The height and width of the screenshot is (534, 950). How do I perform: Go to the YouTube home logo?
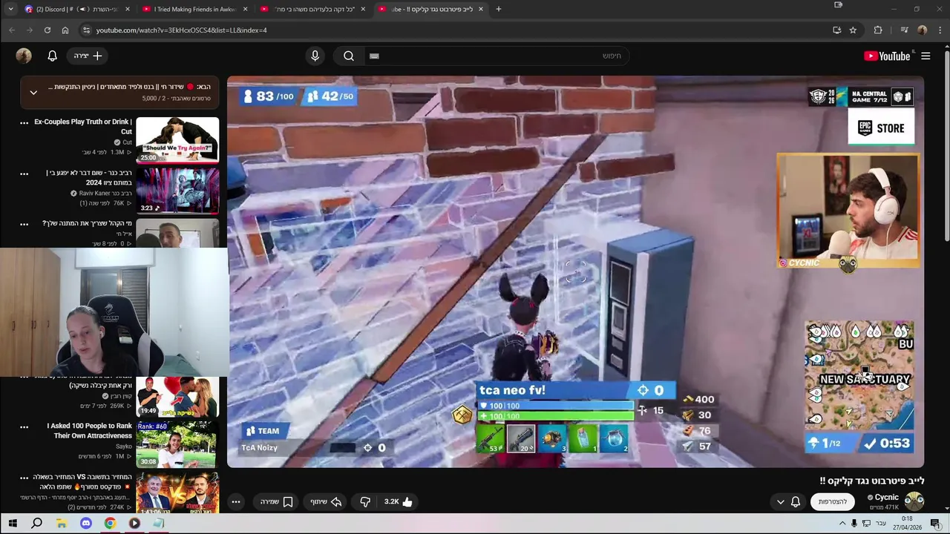pos(887,56)
